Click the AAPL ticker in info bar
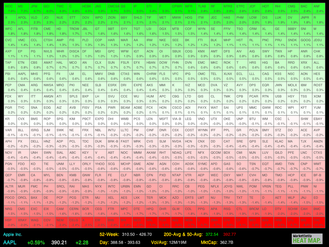 click(10, 242)
